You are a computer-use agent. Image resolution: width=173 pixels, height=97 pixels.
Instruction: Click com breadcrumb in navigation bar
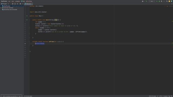click(13, 1)
